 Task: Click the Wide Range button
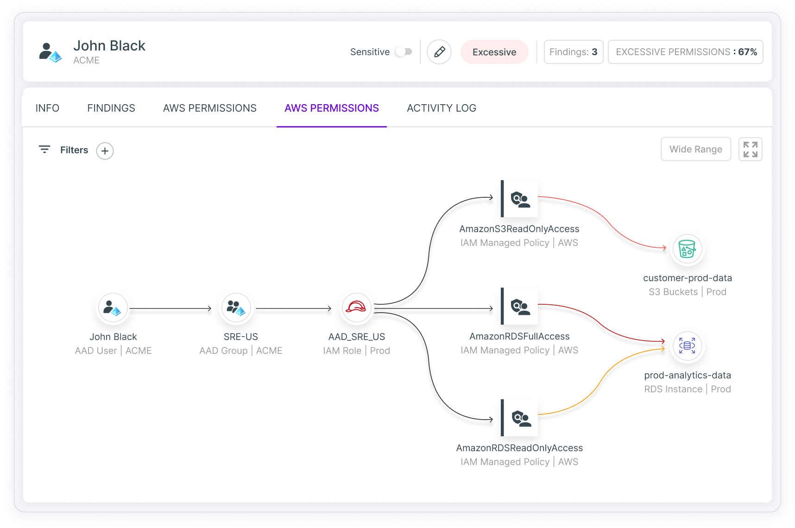coord(696,149)
